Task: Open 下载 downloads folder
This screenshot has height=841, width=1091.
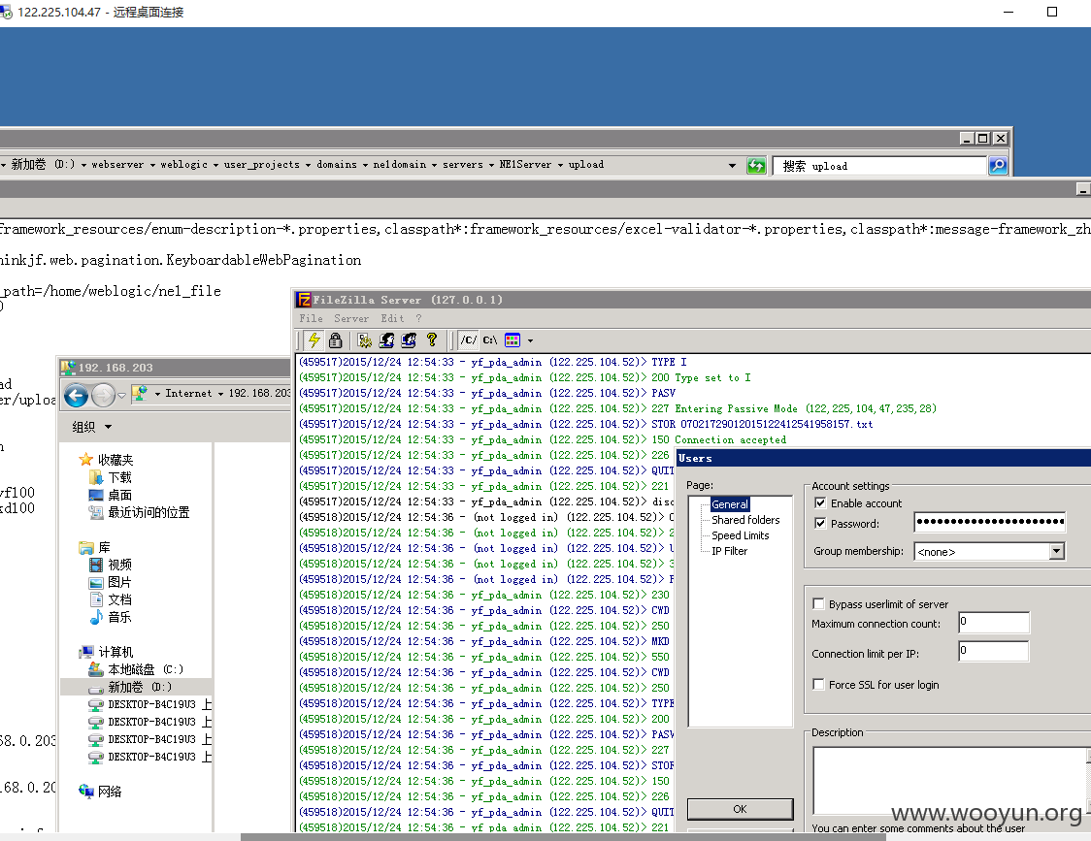Action: (111, 477)
